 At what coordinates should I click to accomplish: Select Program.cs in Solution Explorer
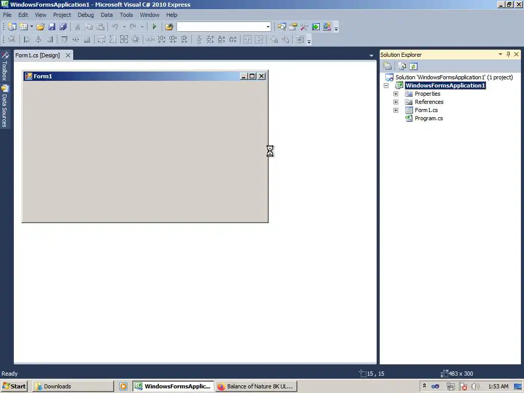pyautogui.click(x=429, y=118)
